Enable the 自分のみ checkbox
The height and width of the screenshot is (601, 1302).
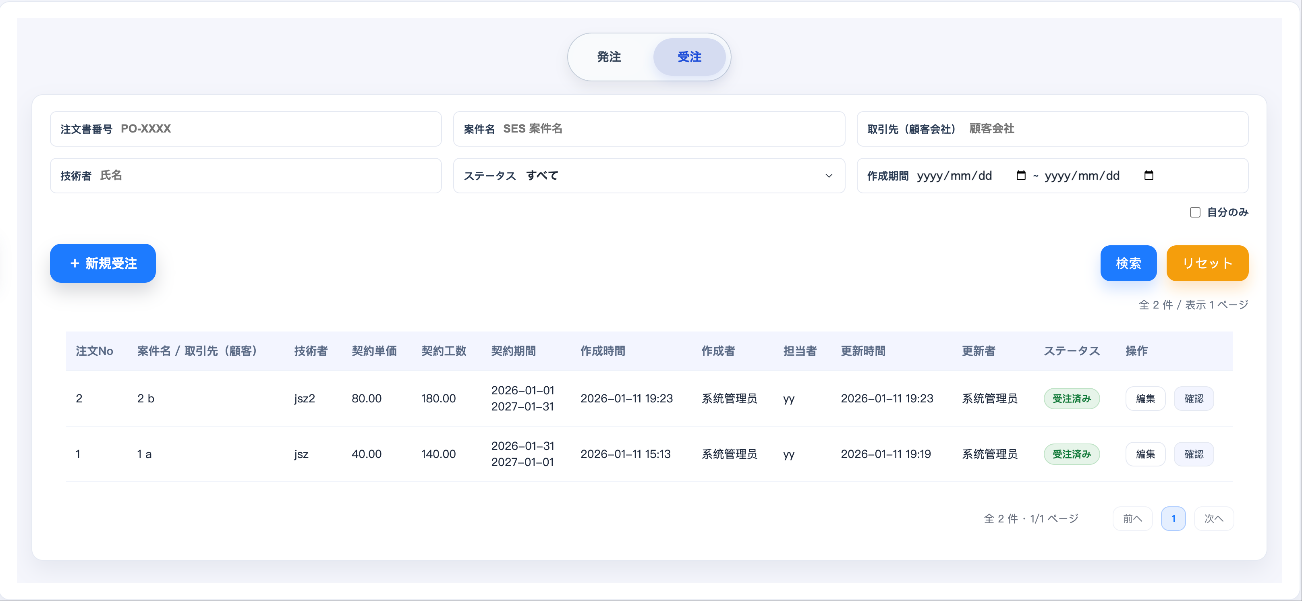point(1195,212)
